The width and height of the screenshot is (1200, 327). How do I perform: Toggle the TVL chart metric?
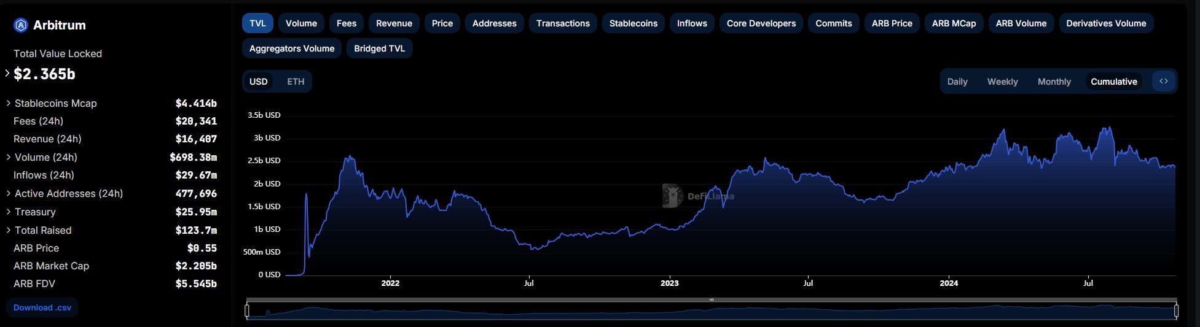point(257,23)
